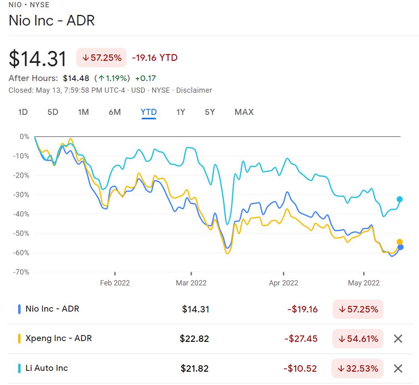Click the YTD range tab
Screen dimensions: 419x385
pyautogui.click(x=148, y=112)
